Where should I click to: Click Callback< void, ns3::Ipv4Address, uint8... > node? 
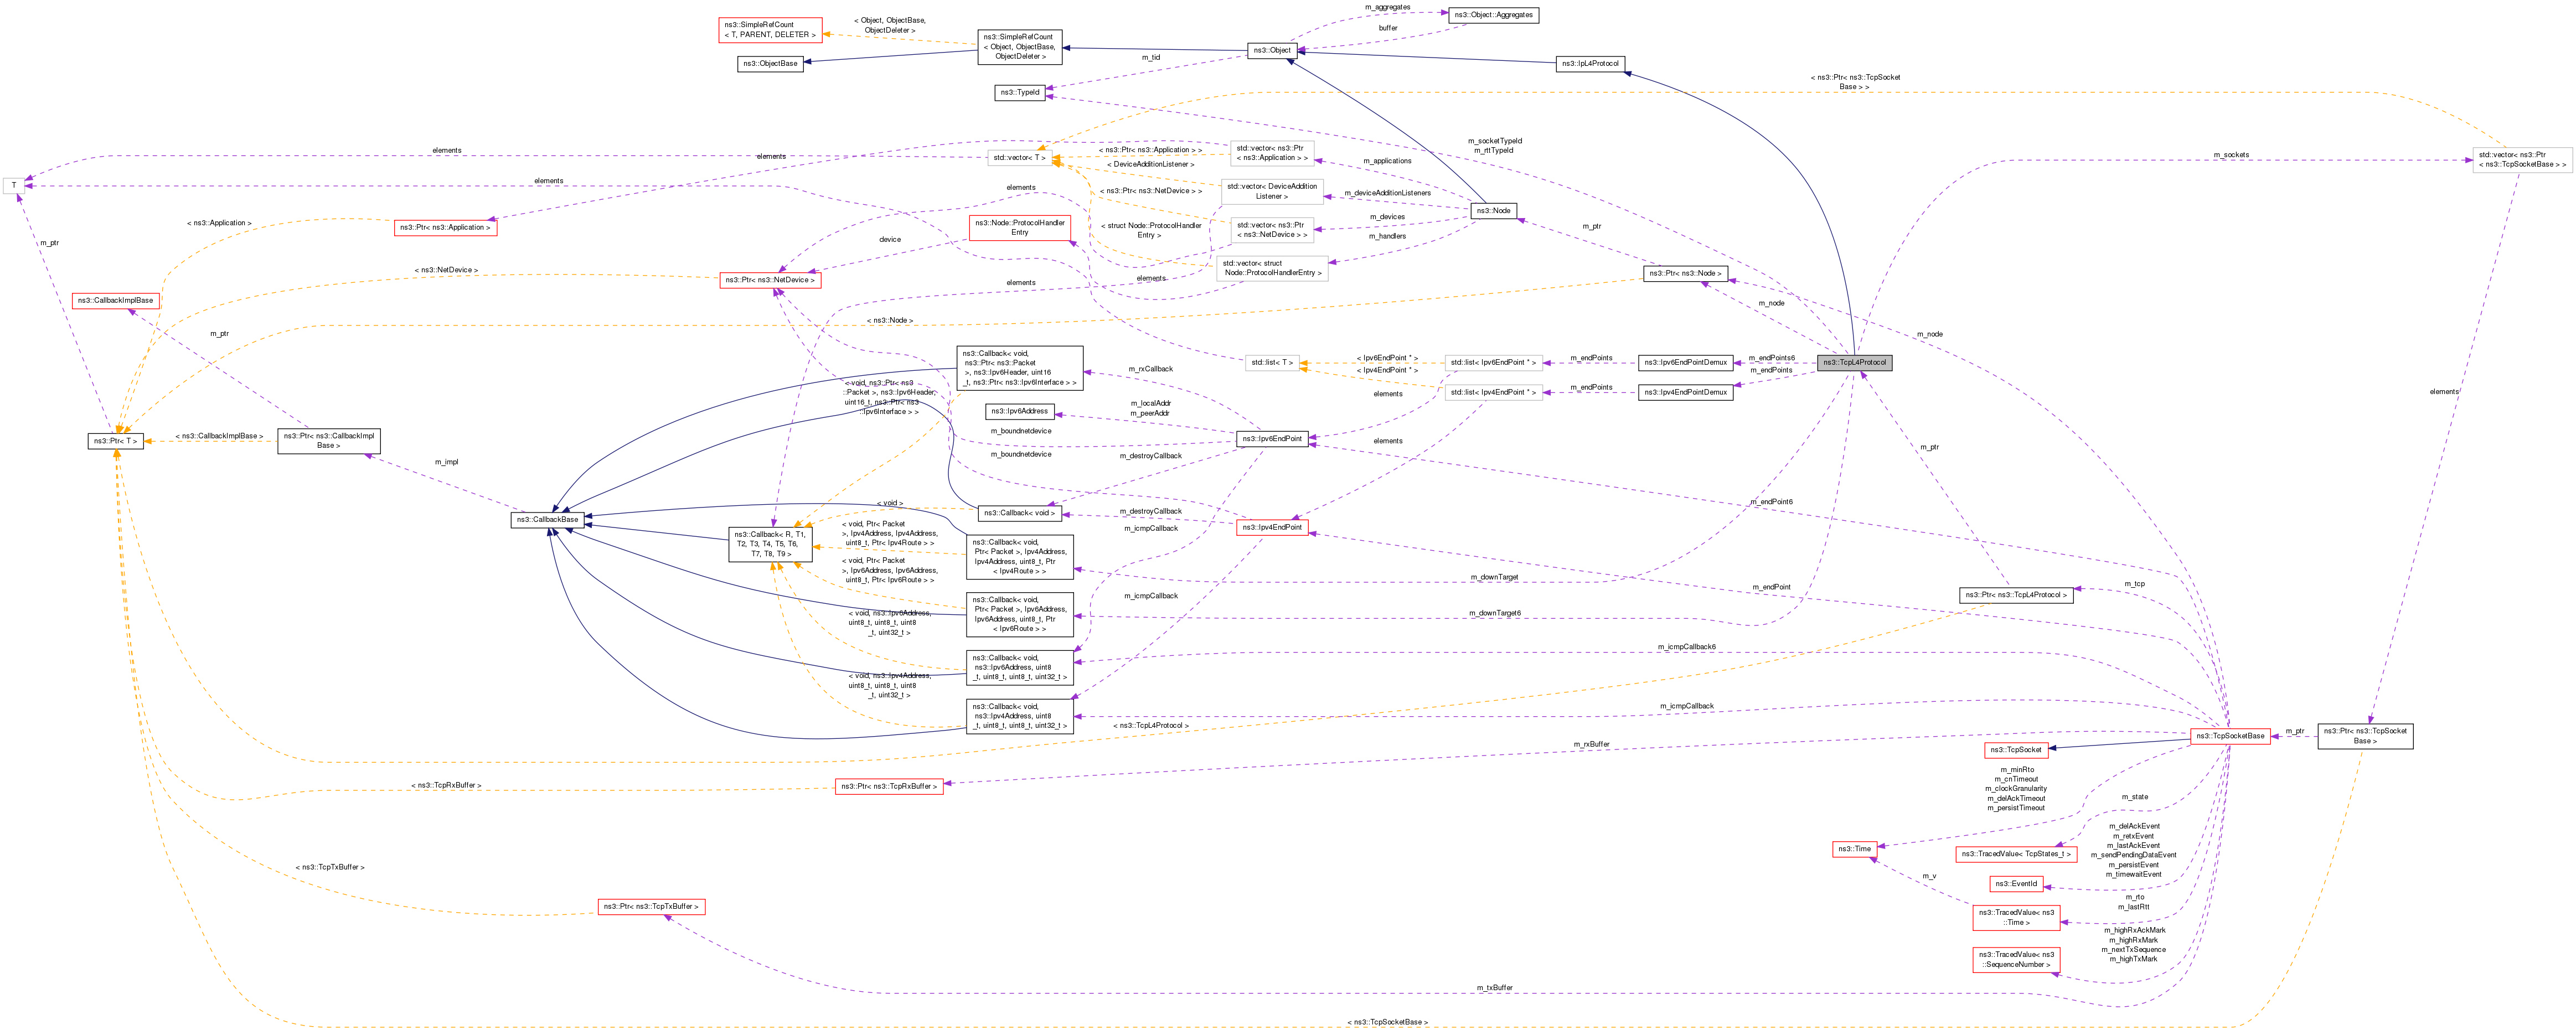[x=1019, y=716]
